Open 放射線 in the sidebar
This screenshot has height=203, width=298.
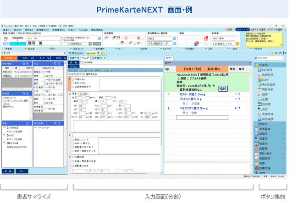click(x=264, y=104)
